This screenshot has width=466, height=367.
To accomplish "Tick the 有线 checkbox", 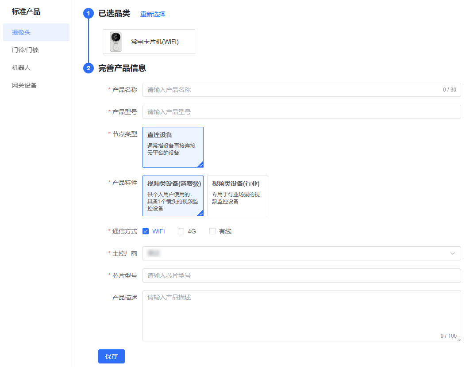I will (212, 231).
